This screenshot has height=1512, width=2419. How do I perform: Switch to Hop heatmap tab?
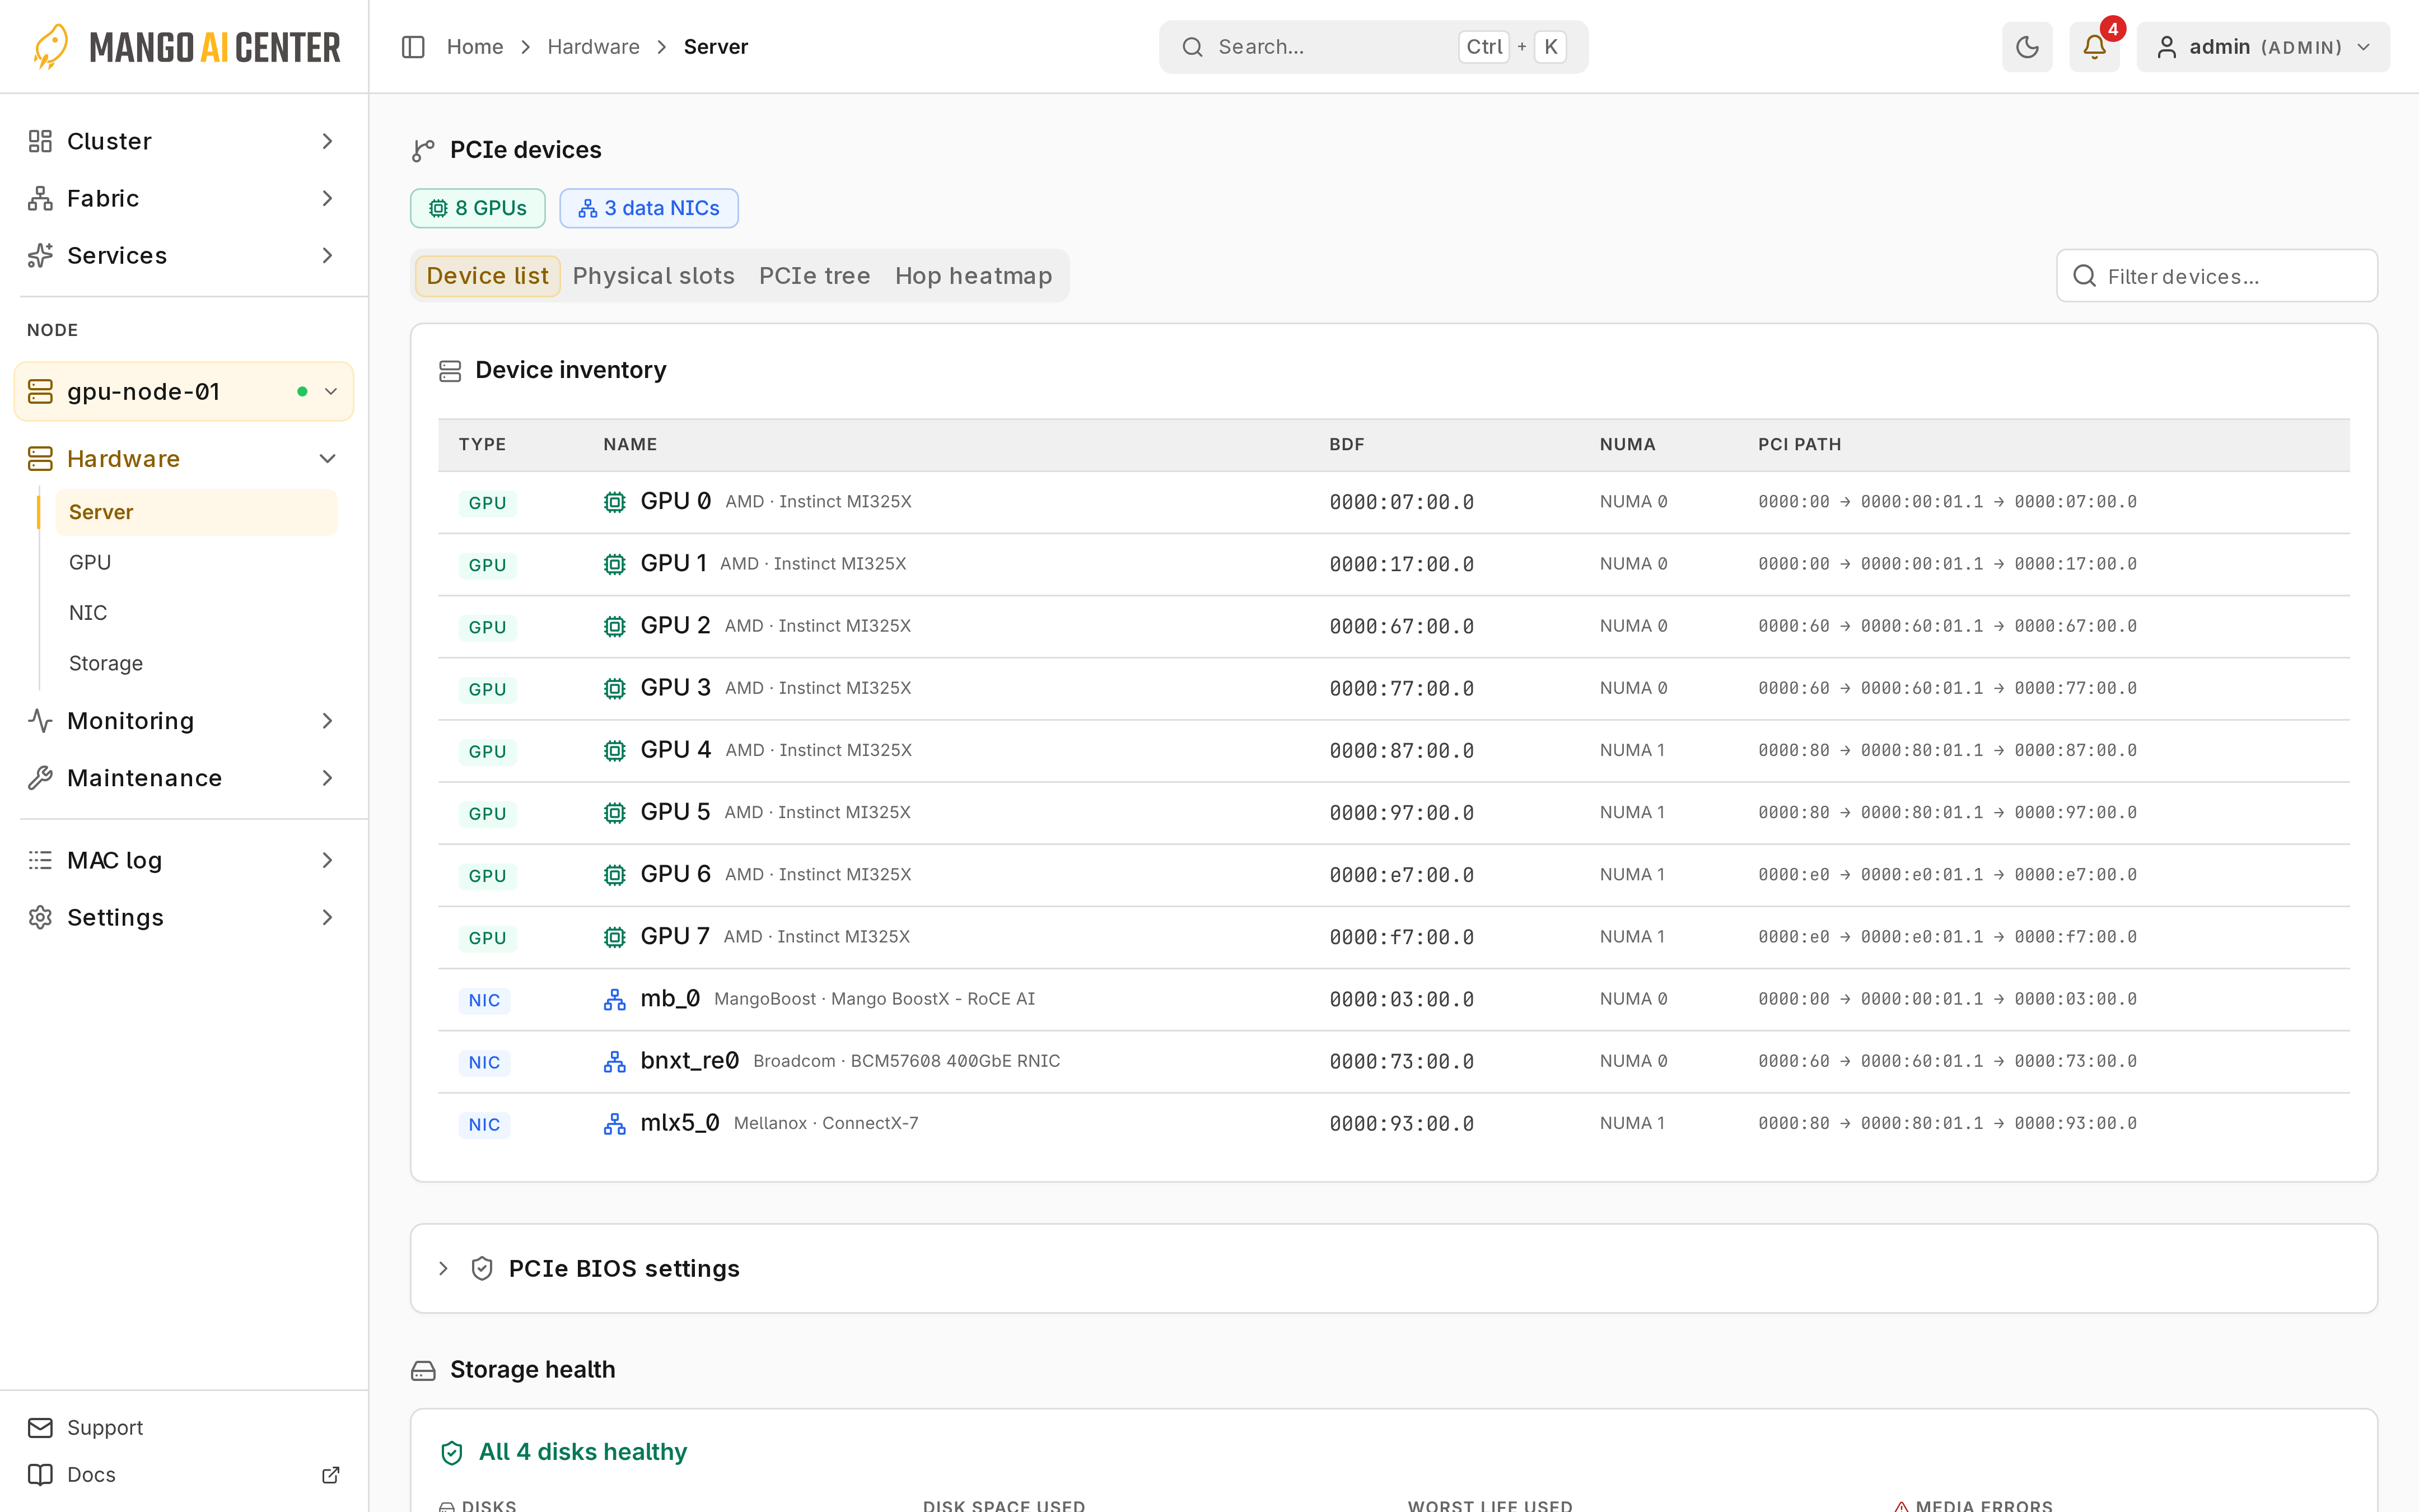click(x=974, y=276)
